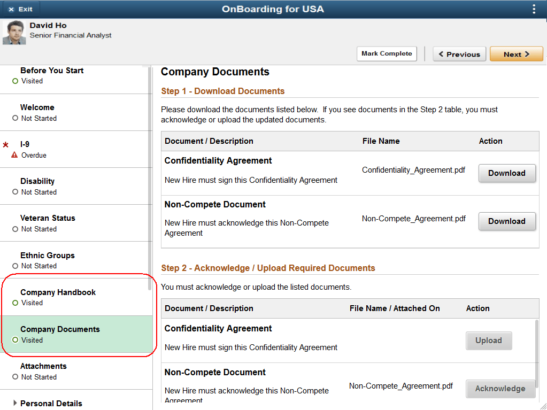The height and width of the screenshot is (410, 547).
Task: Return to the Previous step
Action: 459,54
